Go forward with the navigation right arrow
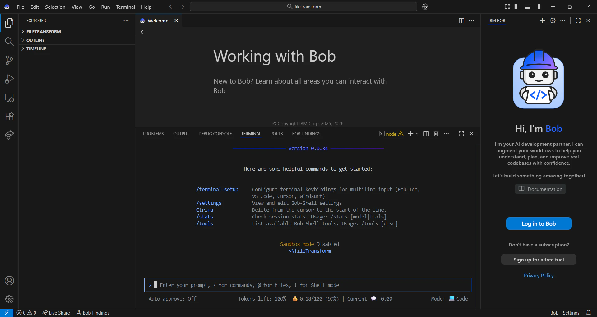The image size is (597, 317). (182, 7)
